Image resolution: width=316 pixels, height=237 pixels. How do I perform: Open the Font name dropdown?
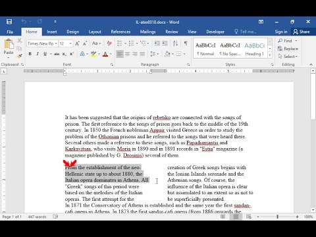(56, 43)
